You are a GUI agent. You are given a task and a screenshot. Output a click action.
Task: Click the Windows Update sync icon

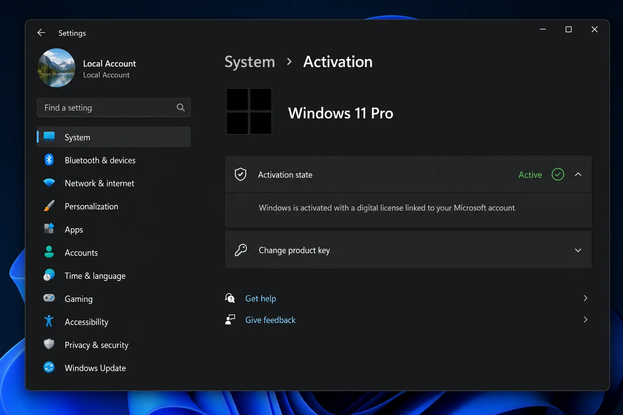pyautogui.click(x=49, y=367)
